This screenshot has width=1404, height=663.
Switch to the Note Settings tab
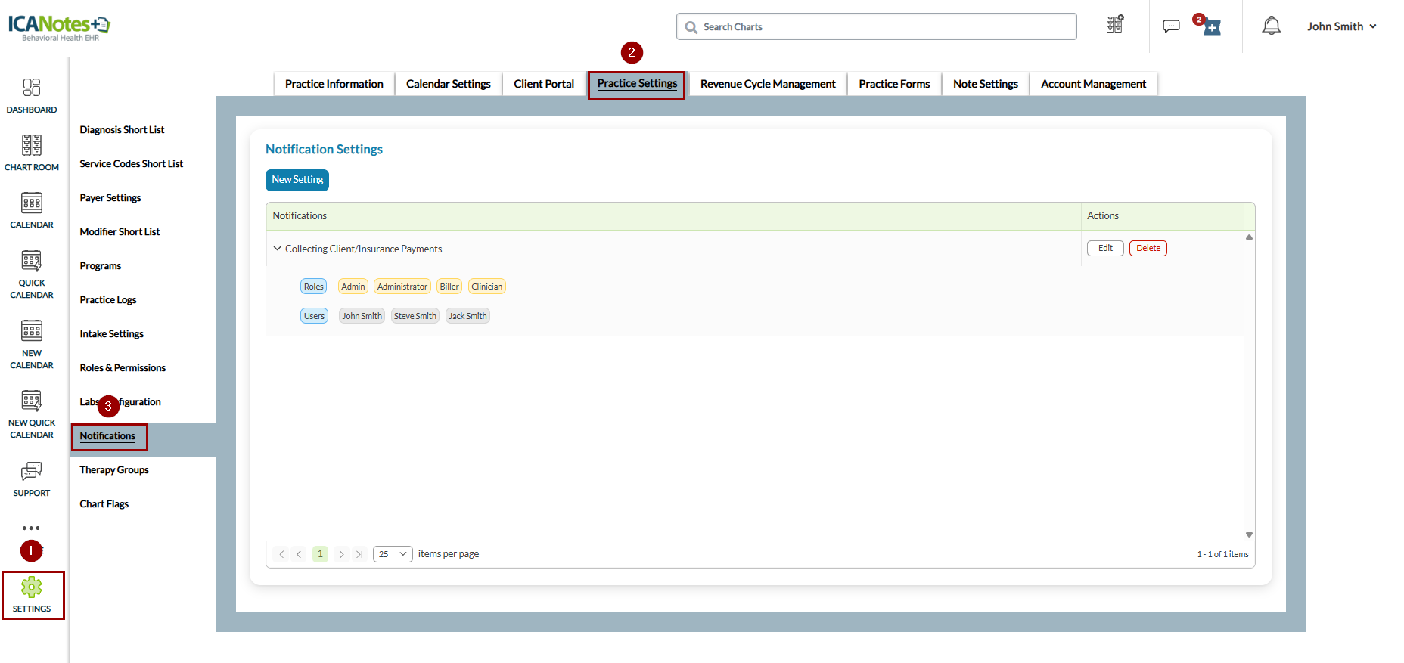click(985, 84)
